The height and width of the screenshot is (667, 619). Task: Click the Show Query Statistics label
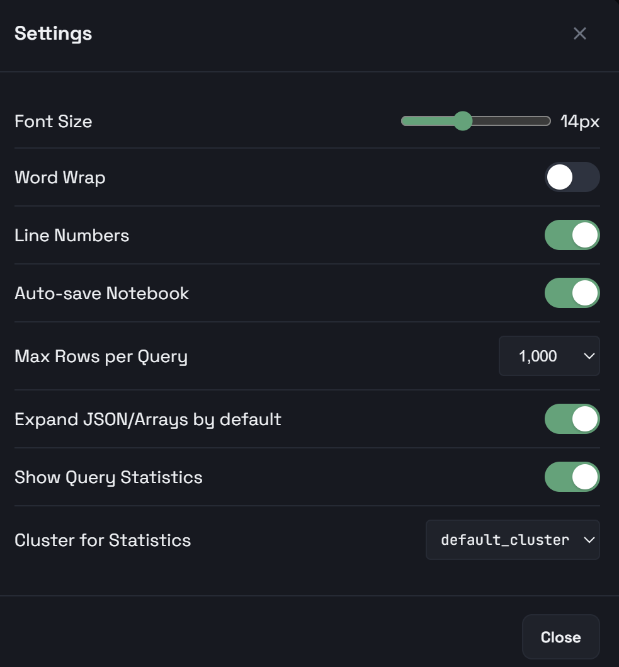click(108, 477)
